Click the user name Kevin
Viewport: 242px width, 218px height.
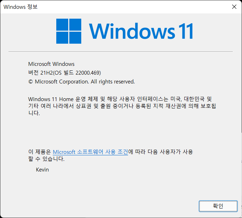click(x=42, y=170)
